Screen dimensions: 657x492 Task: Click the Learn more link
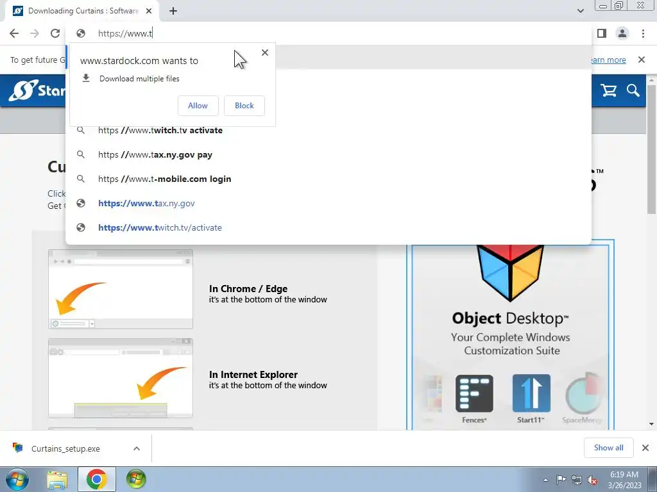608,60
